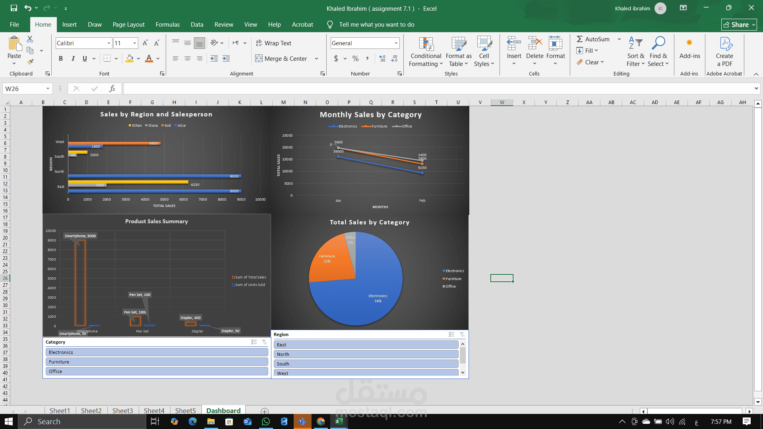
Task: Click the Tell me what you want to do box
Action: pos(376,25)
